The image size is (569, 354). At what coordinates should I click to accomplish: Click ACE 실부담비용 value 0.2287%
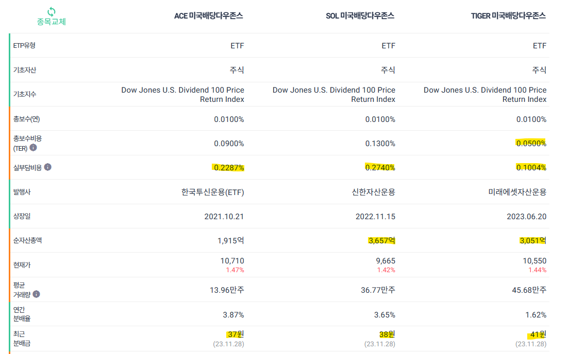point(229,168)
